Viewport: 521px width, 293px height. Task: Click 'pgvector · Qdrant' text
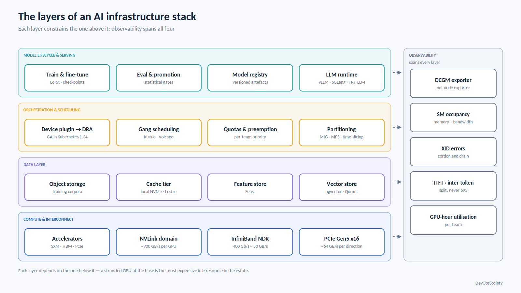point(342,192)
